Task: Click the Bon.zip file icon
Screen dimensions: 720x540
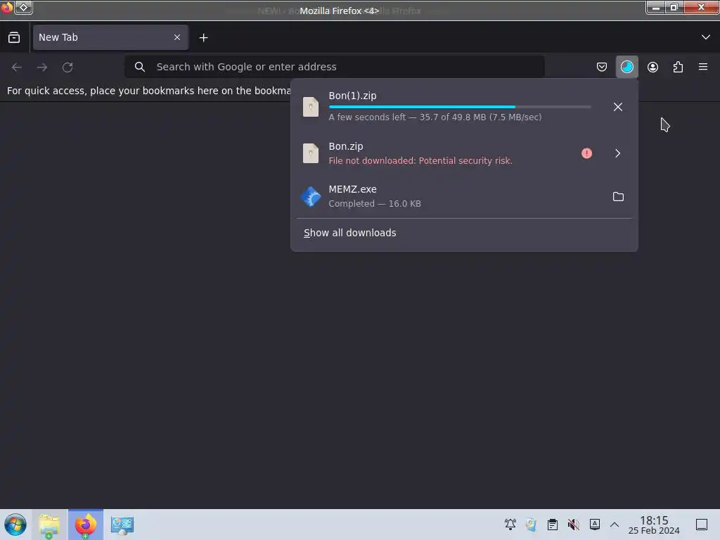Action: tap(310, 153)
